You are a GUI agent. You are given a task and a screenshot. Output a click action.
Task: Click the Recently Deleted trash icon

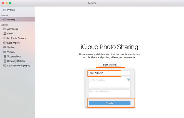[x=5, y=61]
